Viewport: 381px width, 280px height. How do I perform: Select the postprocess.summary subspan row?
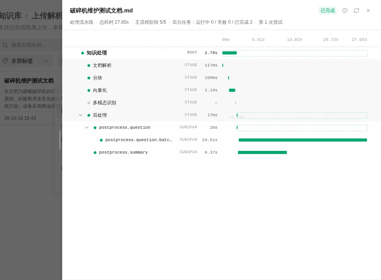click(x=222, y=152)
